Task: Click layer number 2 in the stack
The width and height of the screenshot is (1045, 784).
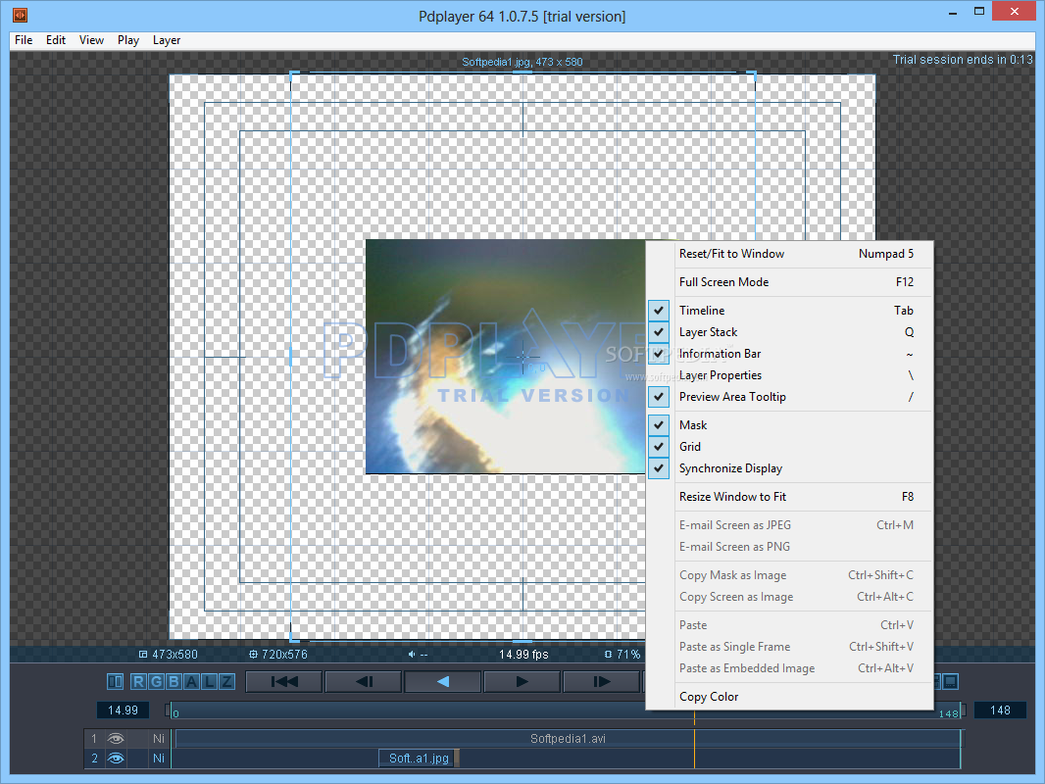Action: coord(94,759)
